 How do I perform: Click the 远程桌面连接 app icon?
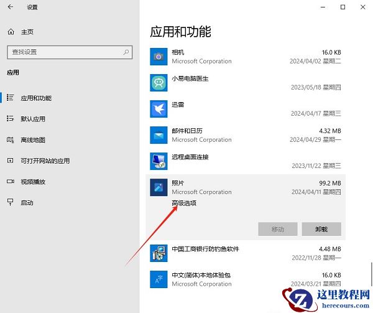[159, 161]
